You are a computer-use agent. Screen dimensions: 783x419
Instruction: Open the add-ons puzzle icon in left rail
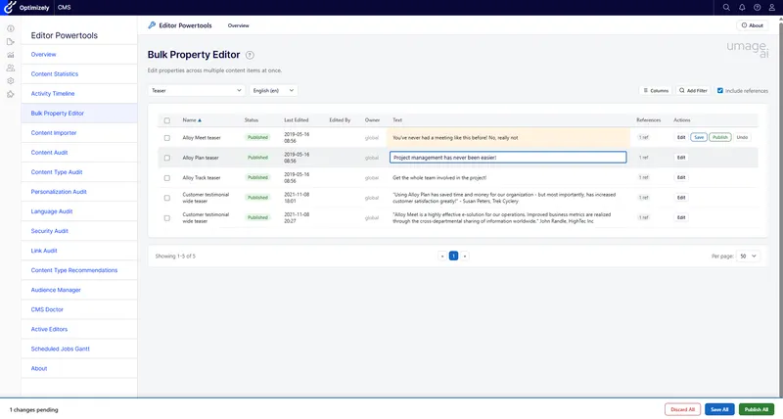(x=11, y=94)
